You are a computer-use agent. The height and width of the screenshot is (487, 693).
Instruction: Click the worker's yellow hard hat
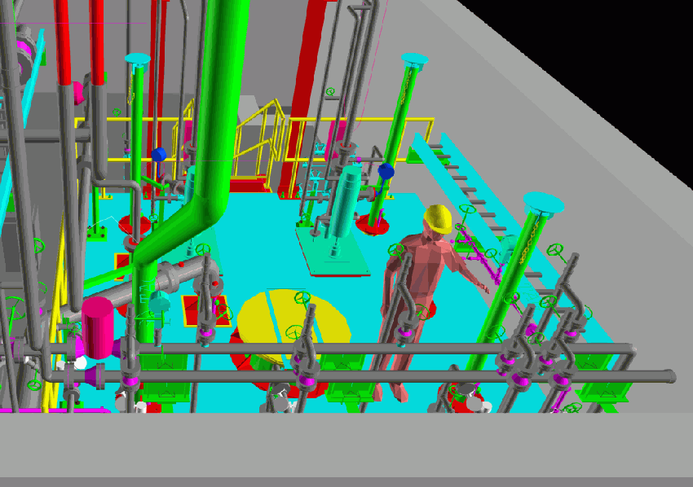(x=439, y=217)
